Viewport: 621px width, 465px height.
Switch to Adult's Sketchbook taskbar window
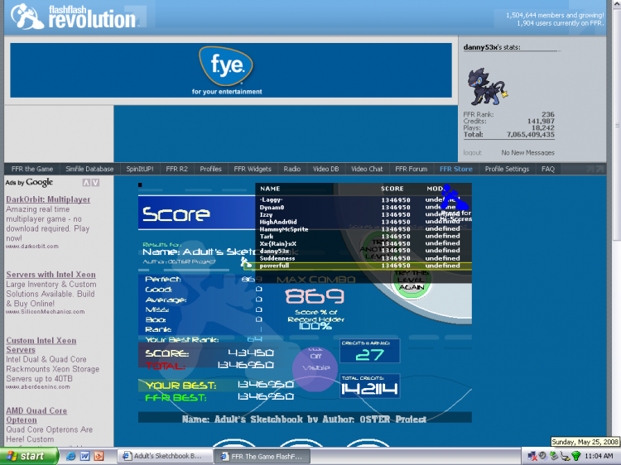tap(165, 456)
